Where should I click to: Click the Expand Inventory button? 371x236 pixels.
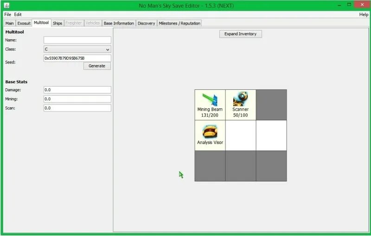pyautogui.click(x=240, y=34)
